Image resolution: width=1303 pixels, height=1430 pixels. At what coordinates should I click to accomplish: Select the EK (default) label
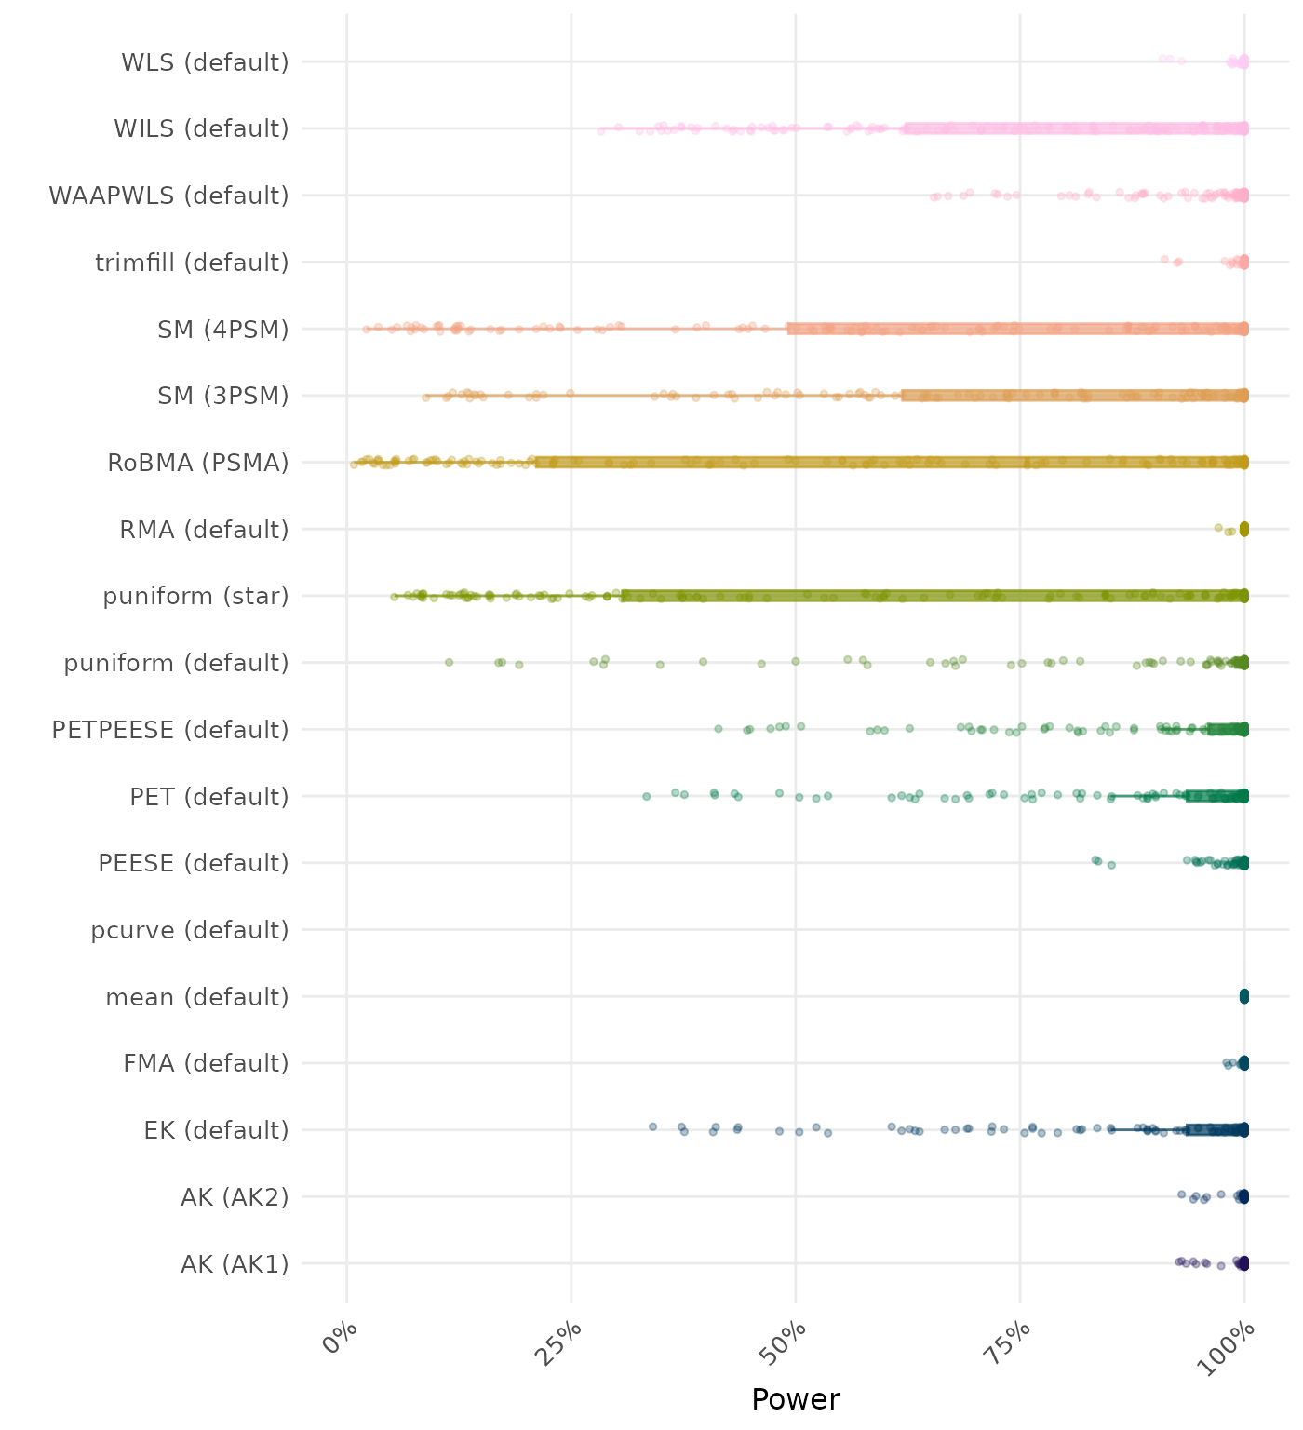216,1130
